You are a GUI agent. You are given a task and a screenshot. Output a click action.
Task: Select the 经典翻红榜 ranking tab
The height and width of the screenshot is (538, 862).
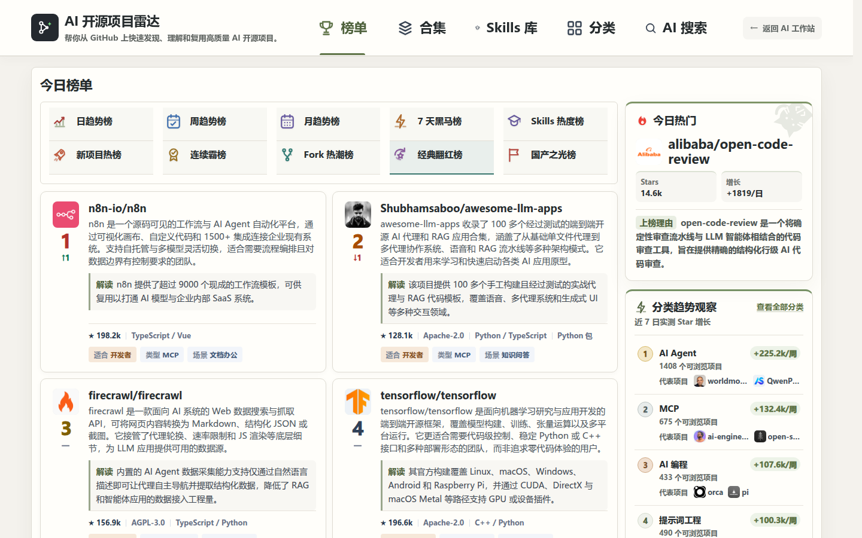442,157
